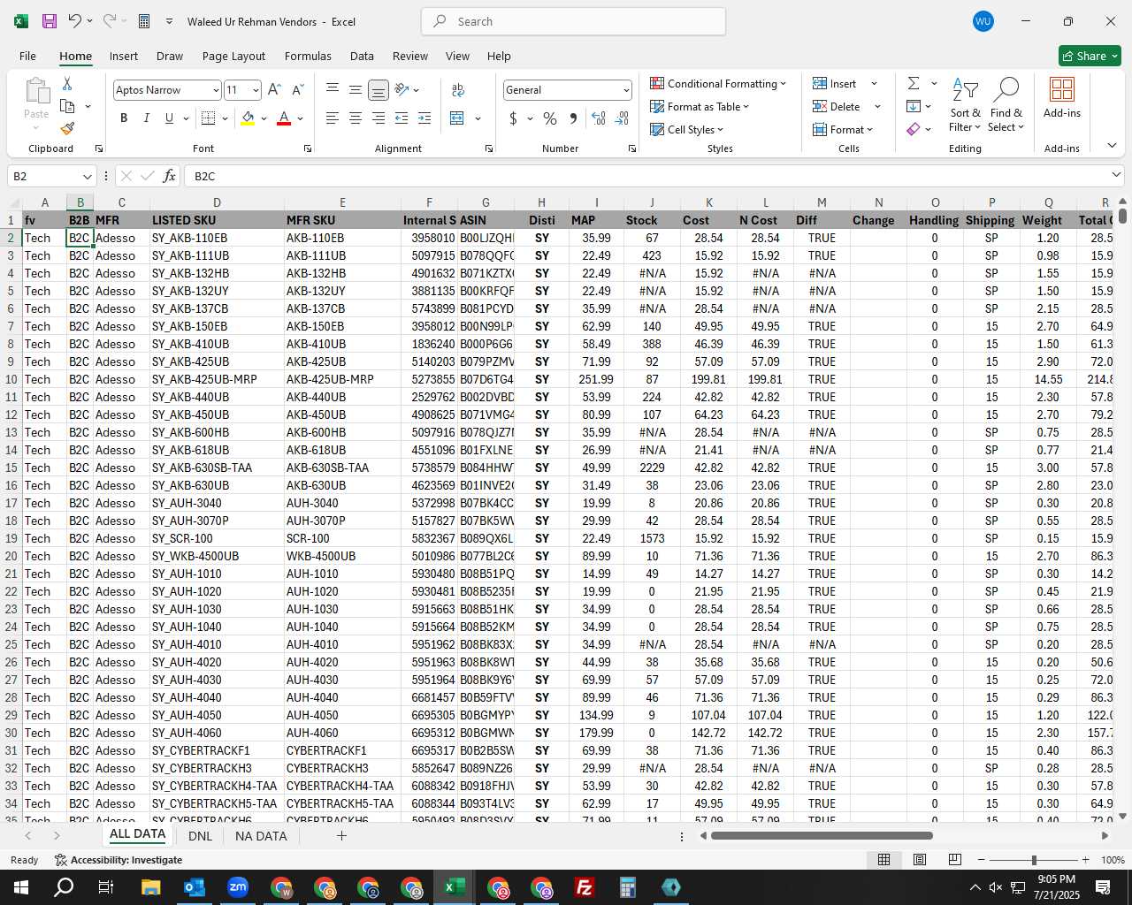Copy the selected cell
Image resolution: width=1132 pixels, height=905 pixels.
pyautogui.click(x=67, y=106)
